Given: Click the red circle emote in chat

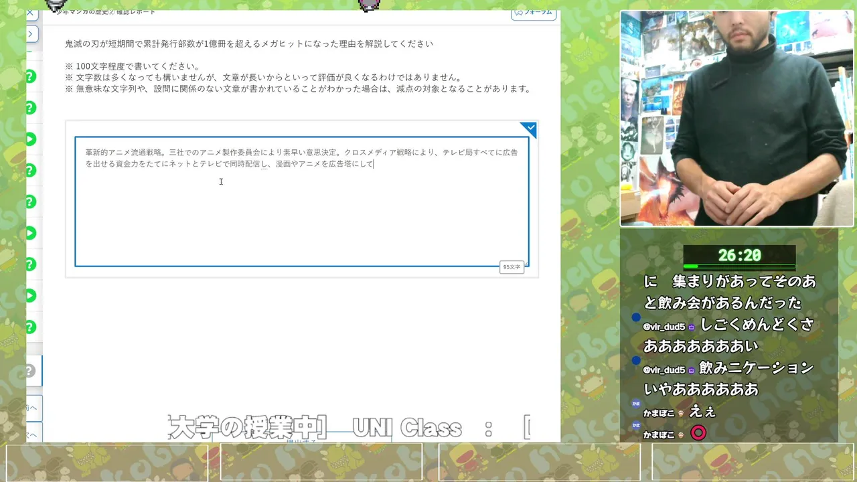Looking at the screenshot, I should (698, 433).
